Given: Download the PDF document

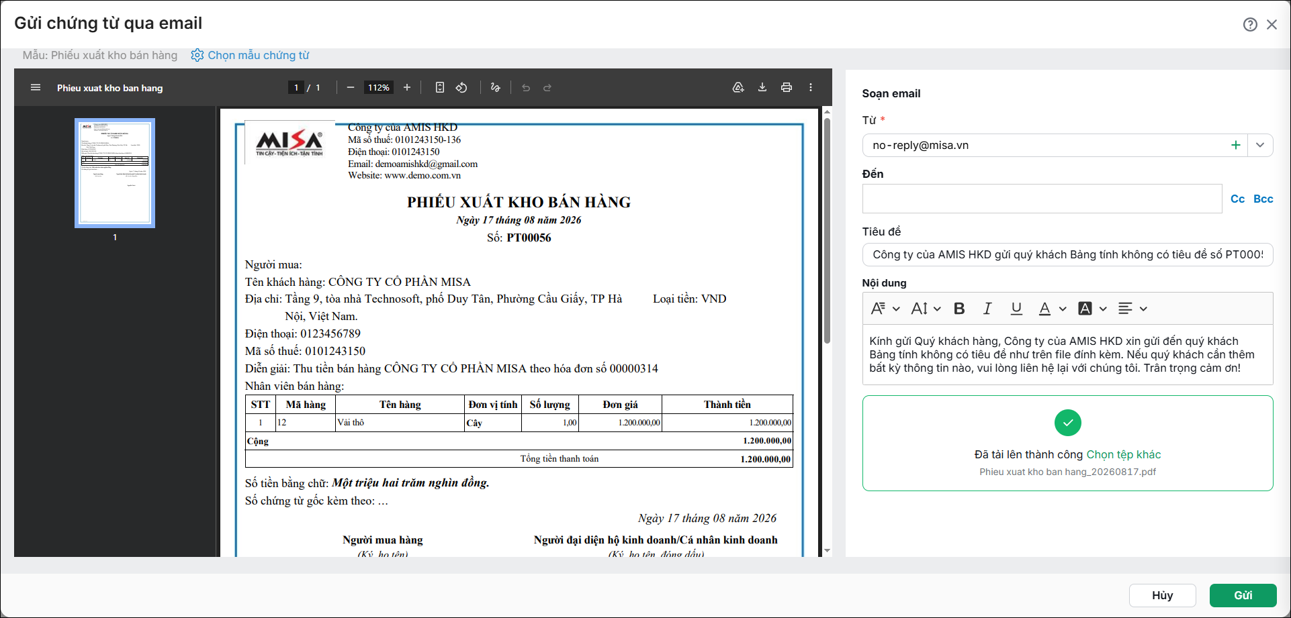Looking at the screenshot, I should click(762, 88).
